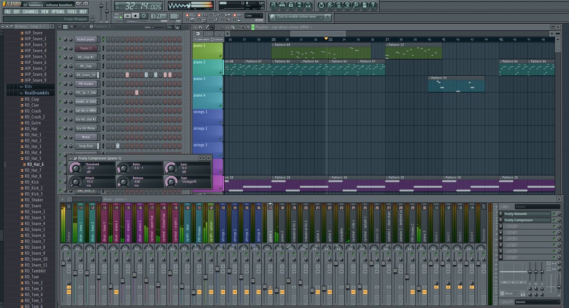Open the FILE menu
This screenshot has height=308, width=569.
click(8, 11)
